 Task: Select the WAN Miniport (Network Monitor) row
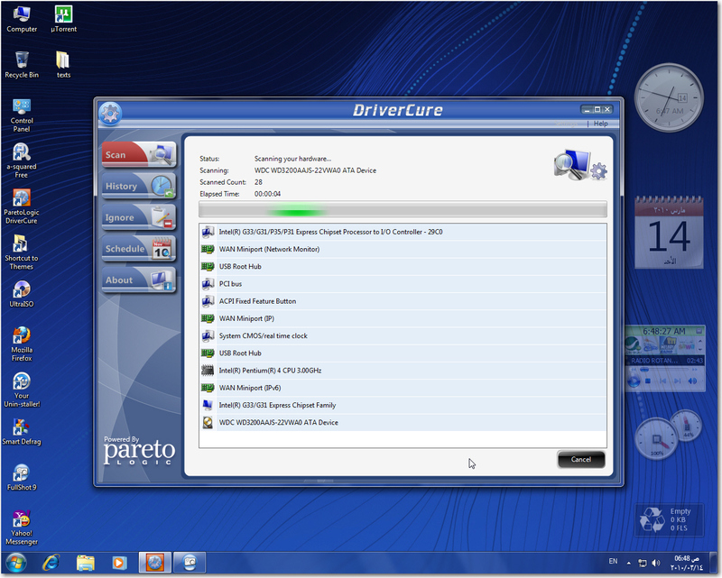point(403,249)
